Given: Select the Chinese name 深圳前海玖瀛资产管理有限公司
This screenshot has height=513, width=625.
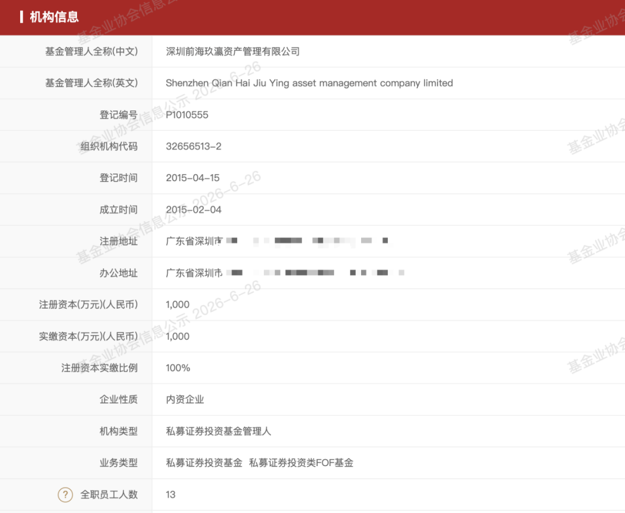Looking at the screenshot, I should (x=233, y=52).
